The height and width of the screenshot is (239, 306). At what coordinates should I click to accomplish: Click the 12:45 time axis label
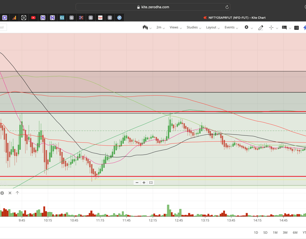(179, 220)
